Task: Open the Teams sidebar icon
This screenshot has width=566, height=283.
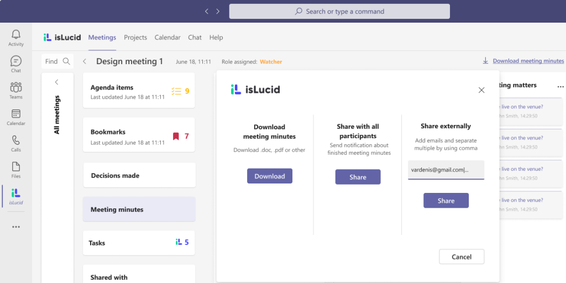Action: [x=16, y=91]
